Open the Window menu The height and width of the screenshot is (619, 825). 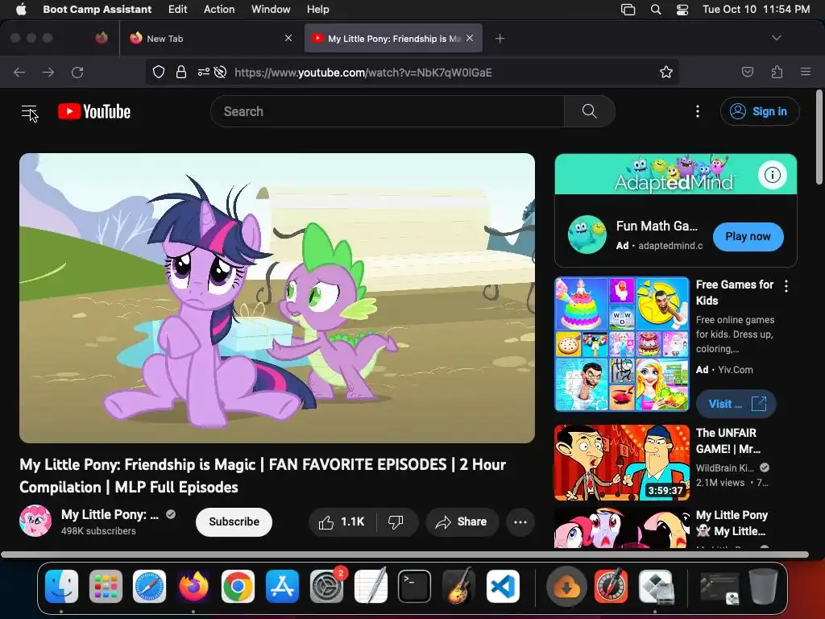point(271,10)
